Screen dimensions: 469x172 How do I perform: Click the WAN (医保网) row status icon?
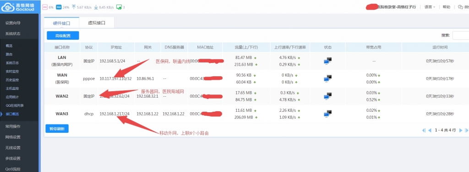[x=328, y=78]
